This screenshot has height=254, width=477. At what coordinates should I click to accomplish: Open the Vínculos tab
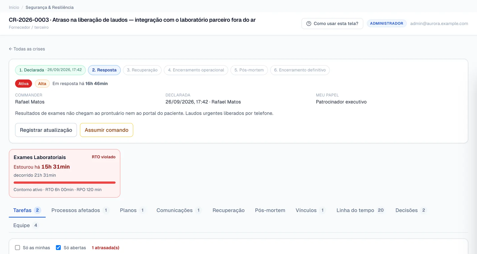point(311,210)
